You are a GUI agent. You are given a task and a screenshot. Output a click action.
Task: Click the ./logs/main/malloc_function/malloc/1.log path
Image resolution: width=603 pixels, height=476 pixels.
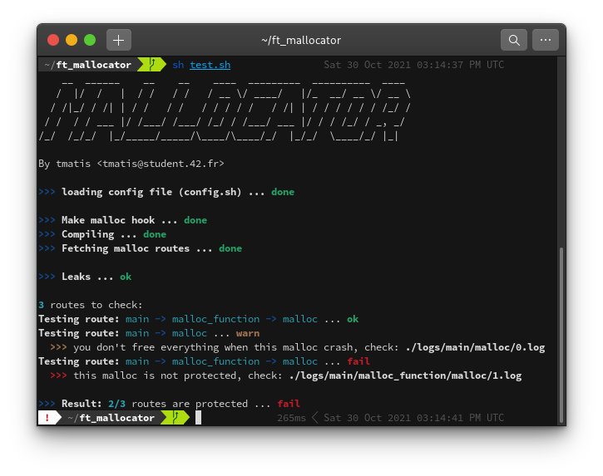(405, 375)
